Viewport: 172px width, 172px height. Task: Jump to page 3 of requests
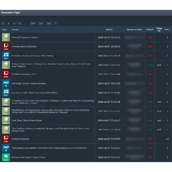point(20,23)
